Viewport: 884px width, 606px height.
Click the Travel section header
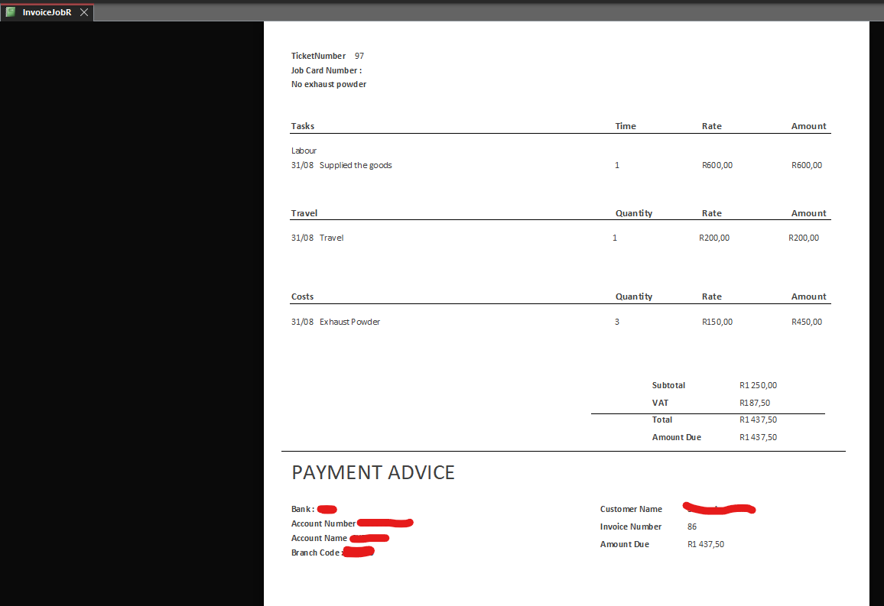tap(304, 213)
